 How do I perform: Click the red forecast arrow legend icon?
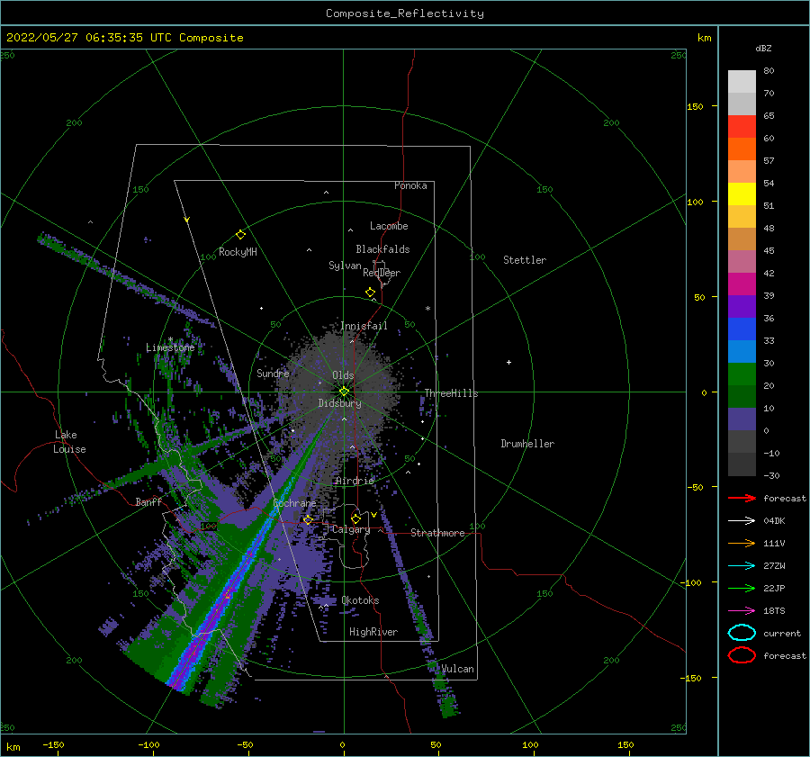pyautogui.click(x=742, y=498)
